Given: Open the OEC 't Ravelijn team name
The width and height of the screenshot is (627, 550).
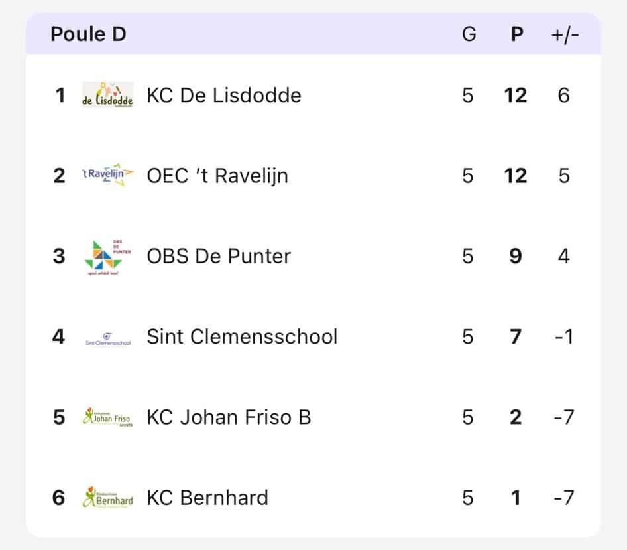Looking at the screenshot, I should 217,176.
